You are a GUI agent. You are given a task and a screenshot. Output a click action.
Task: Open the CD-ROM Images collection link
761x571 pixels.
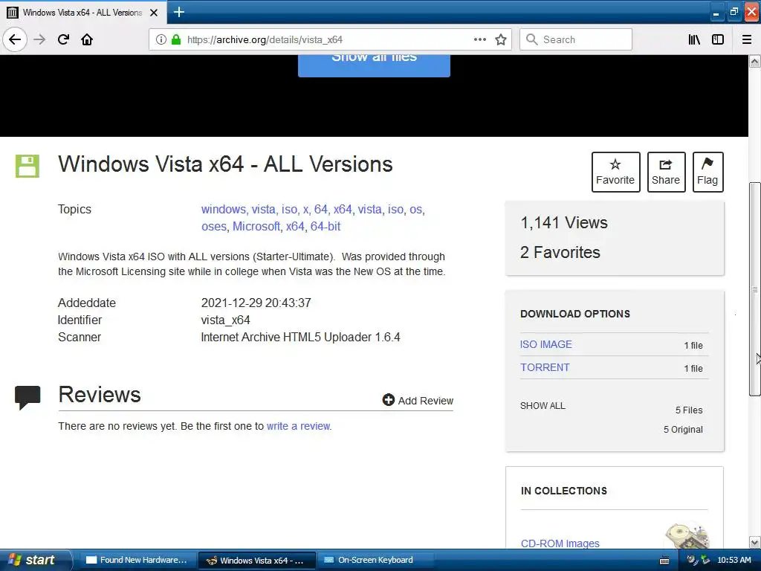coord(560,543)
